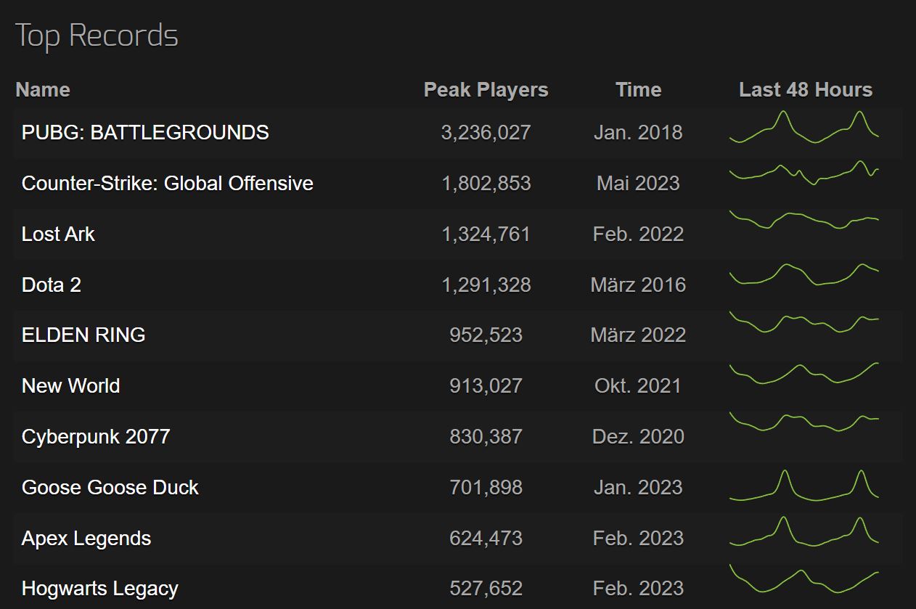
Task: Select the Mai 2023 date
Action: 638,183
